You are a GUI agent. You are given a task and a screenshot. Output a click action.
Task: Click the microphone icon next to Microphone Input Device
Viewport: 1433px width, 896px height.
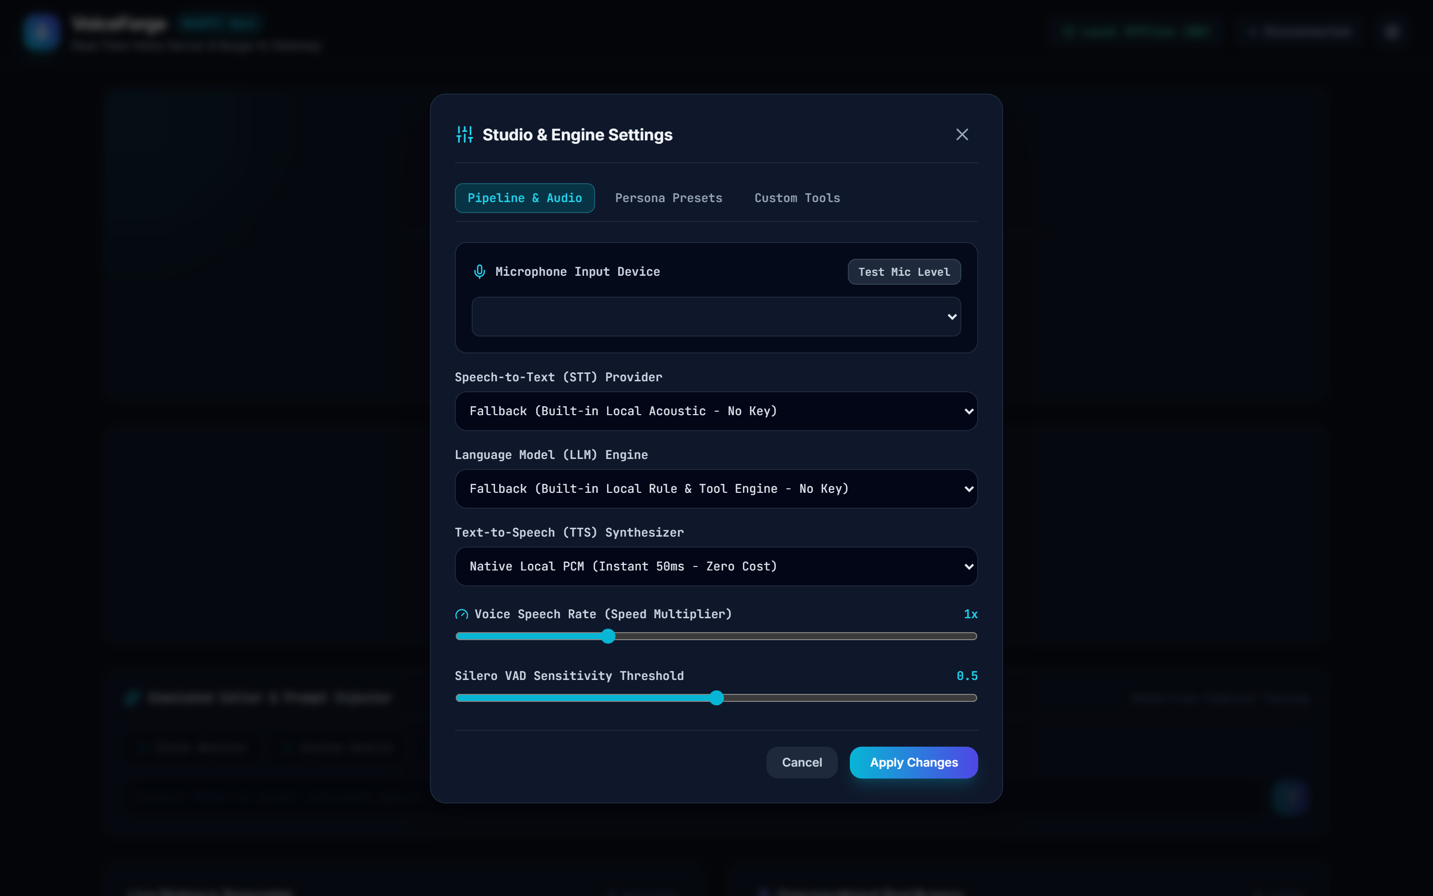(480, 271)
